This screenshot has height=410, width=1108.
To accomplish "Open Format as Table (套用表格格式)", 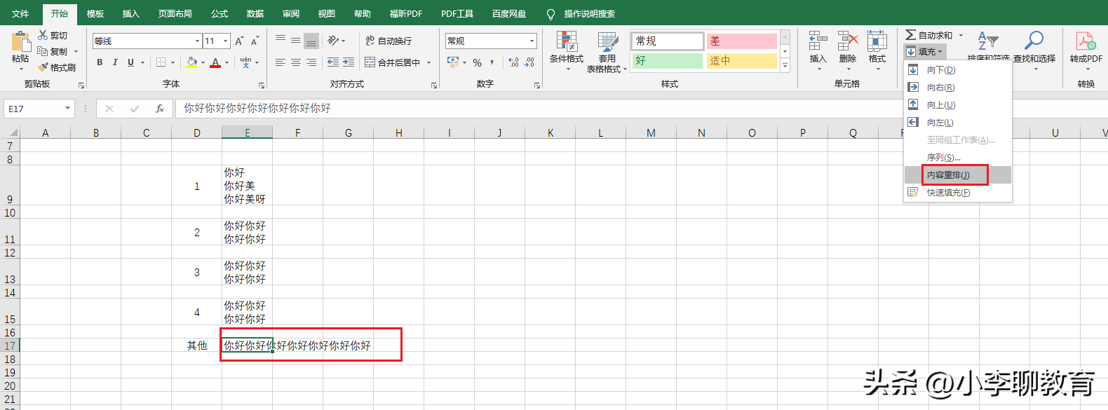I will pyautogui.click(x=607, y=51).
